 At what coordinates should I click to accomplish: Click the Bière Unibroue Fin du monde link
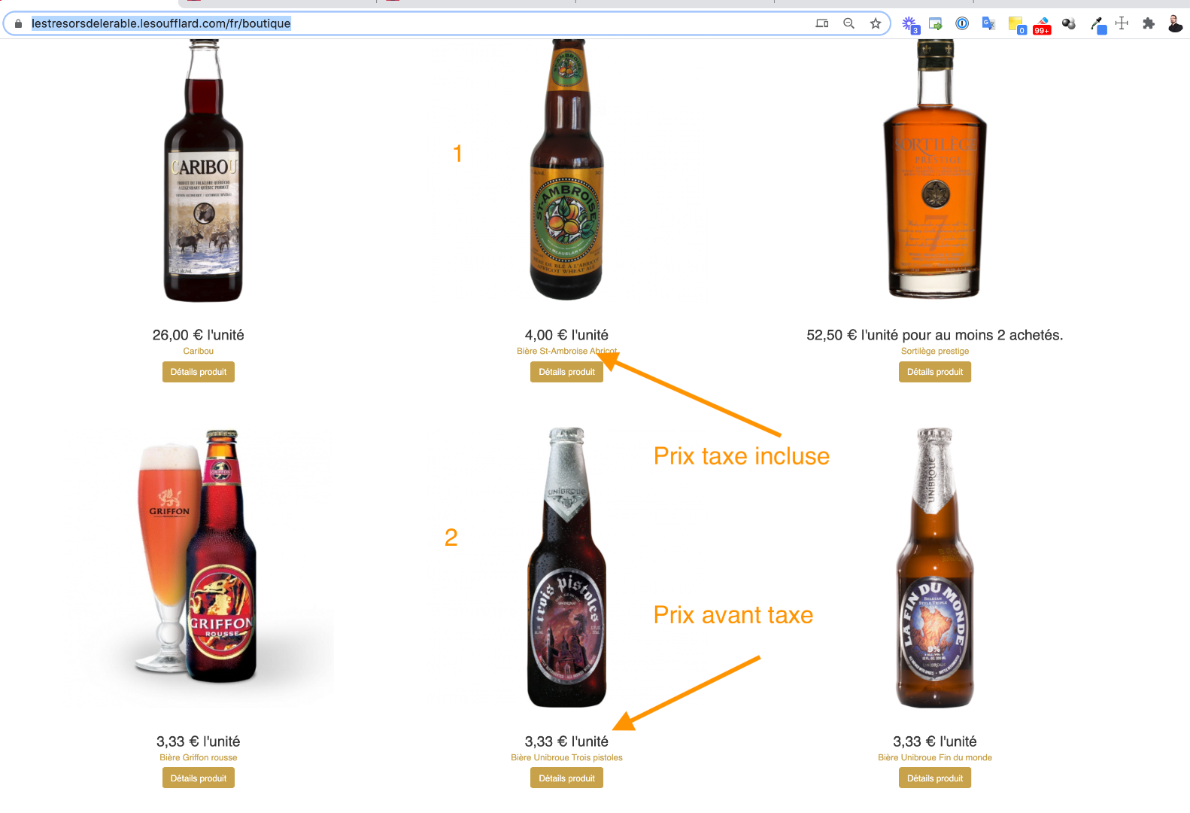(x=935, y=757)
